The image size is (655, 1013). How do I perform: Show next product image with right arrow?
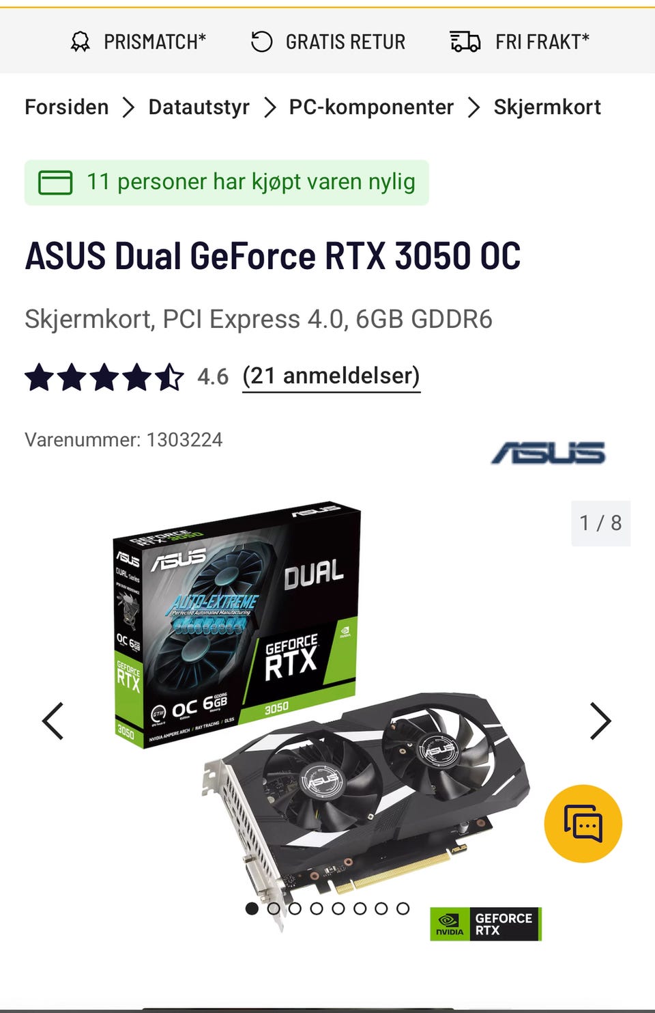[x=600, y=721]
